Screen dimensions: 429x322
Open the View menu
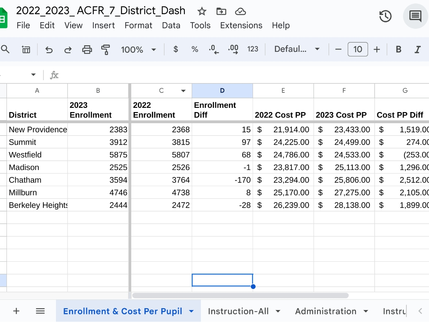(x=73, y=25)
